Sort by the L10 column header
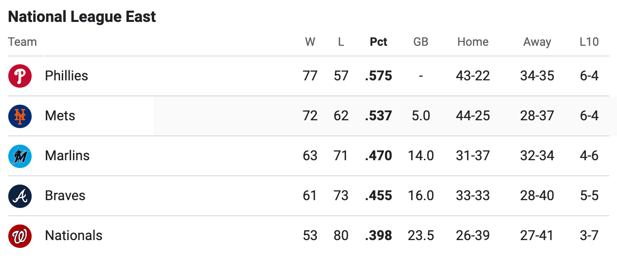Image resolution: width=617 pixels, height=262 pixels. pyautogui.click(x=589, y=42)
